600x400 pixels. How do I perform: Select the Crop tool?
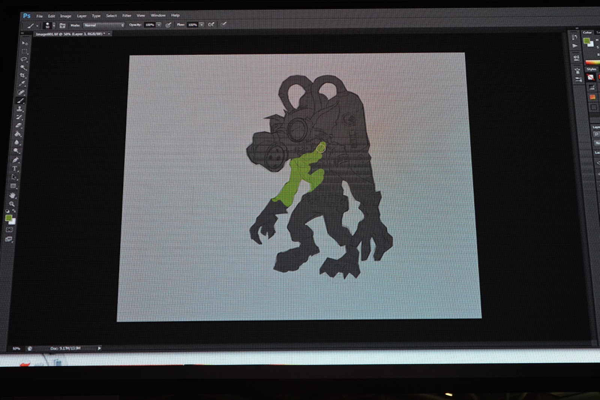point(22,76)
